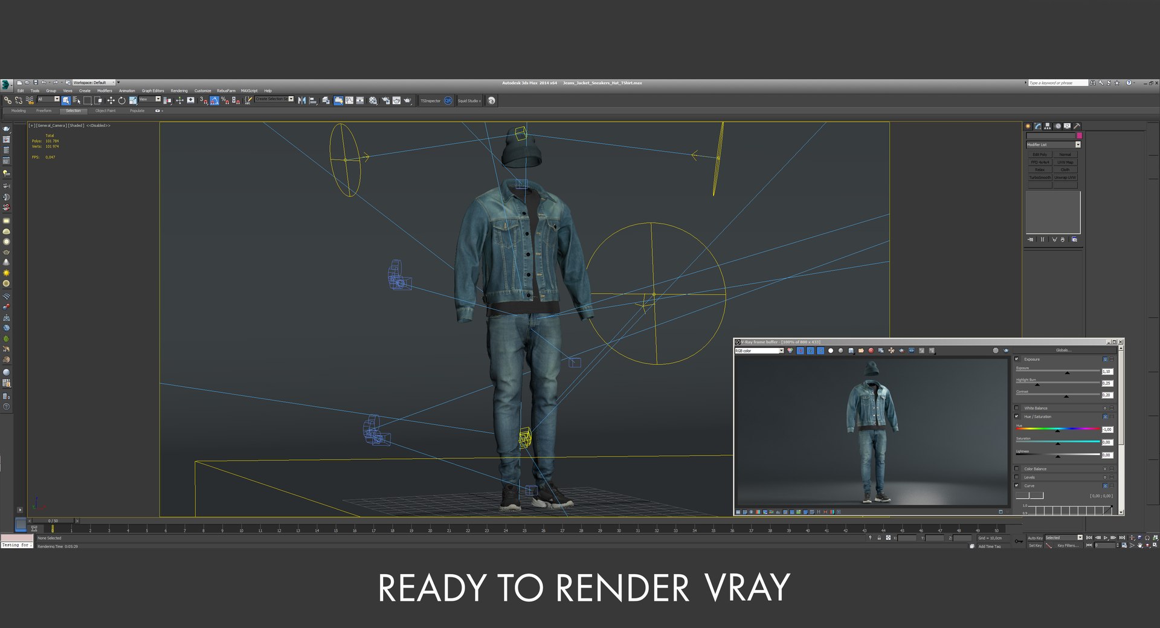Save image from V-Ray frame buffer
Image resolution: width=1160 pixels, height=628 pixels.
851,351
